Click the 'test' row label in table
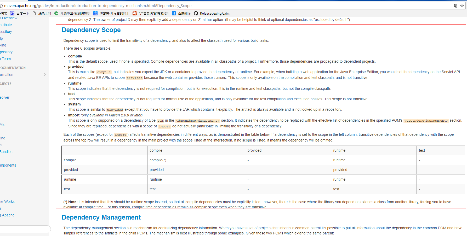The height and width of the screenshot is (236, 467). click(104, 189)
